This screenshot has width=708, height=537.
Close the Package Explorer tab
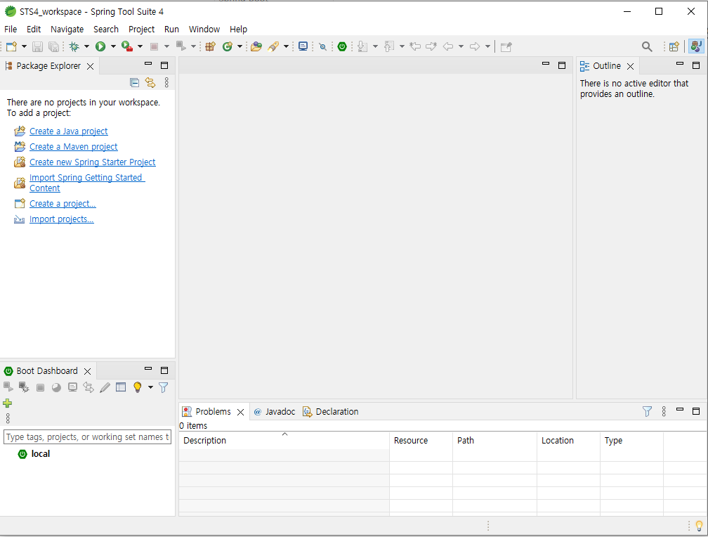[x=91, y=67]
